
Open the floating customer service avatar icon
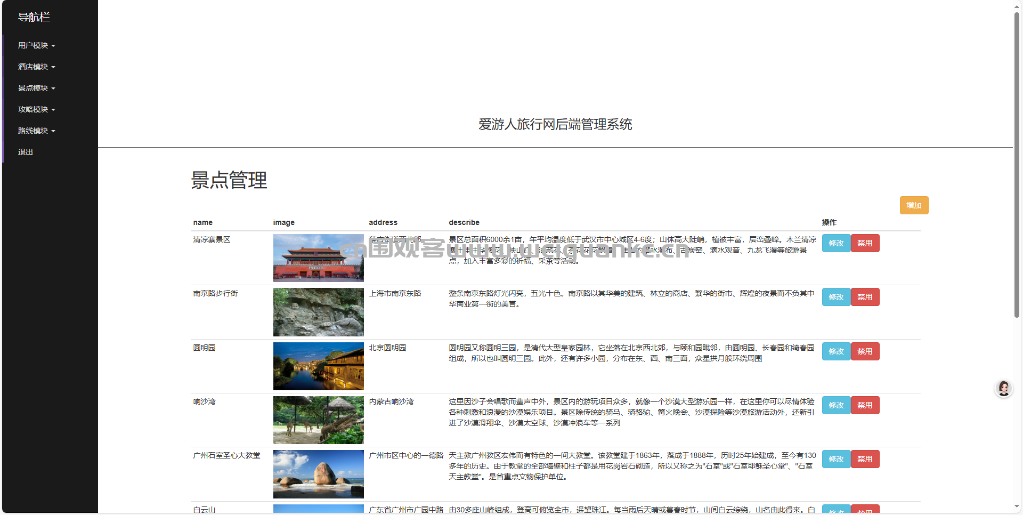coord(1004,389)
